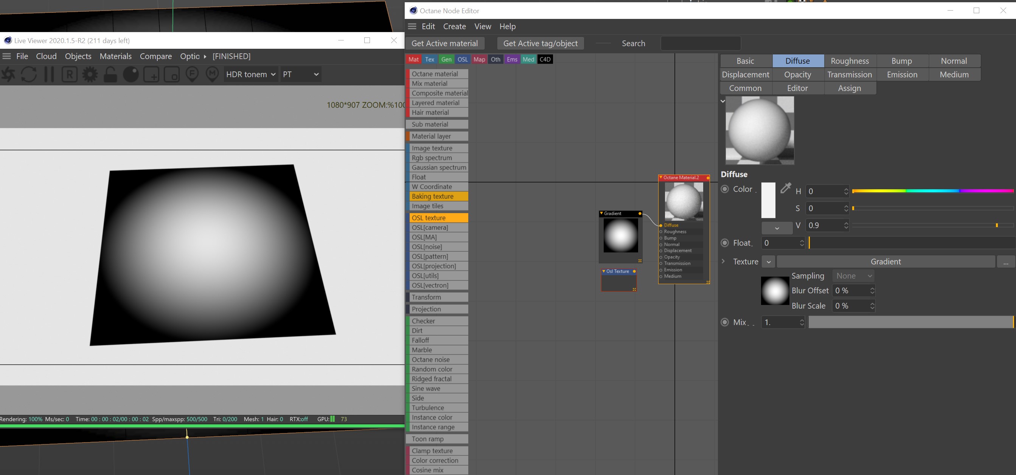Viewport: 1016px width, 475px height.
Task: Open Live Viewer settings gear icon
Action: click(x=90, y=74)
